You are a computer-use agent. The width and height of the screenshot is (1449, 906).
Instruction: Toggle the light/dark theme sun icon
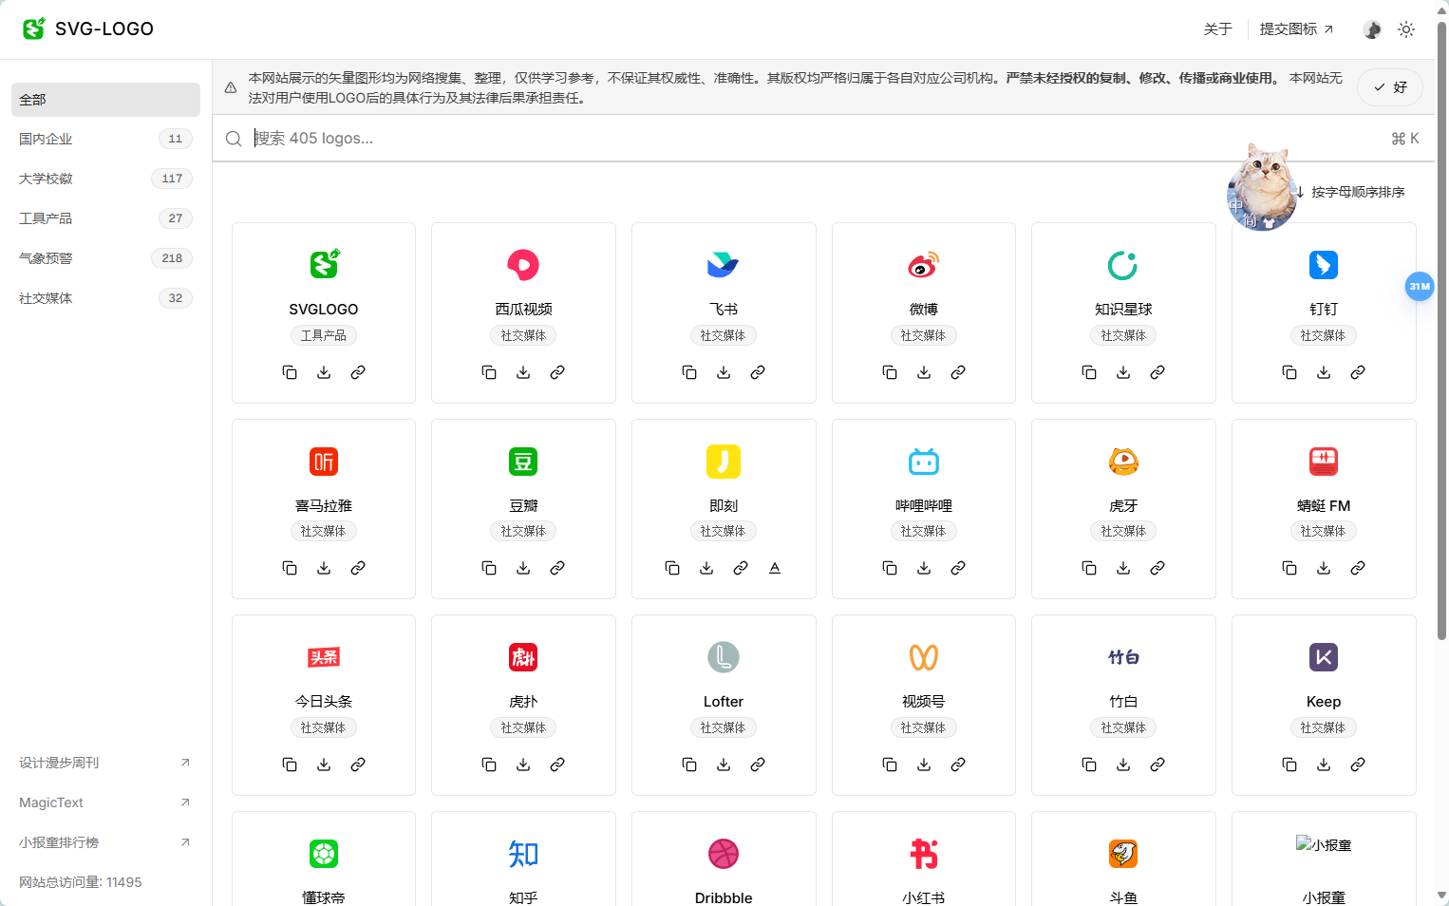point(1406,29)
